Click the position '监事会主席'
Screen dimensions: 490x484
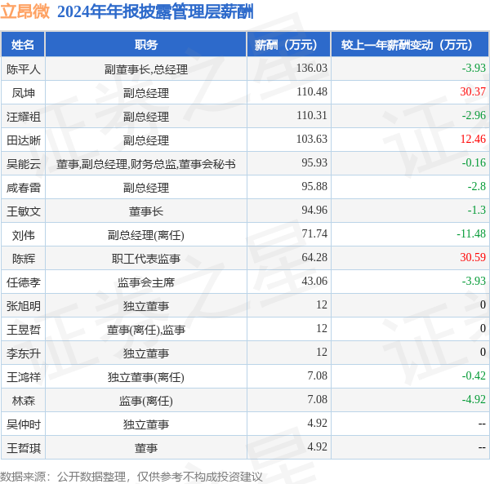[x=146, y=282]
